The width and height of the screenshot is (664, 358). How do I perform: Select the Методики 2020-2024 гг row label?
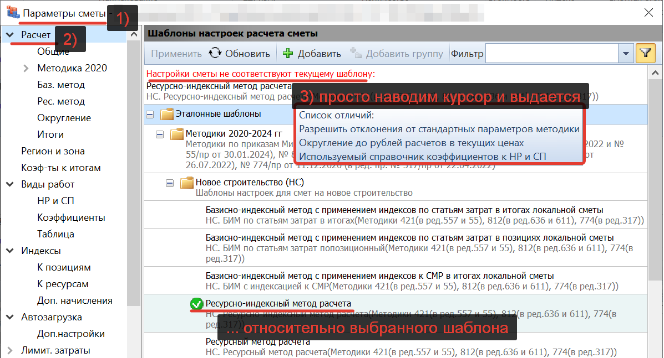tap(234, 133)
